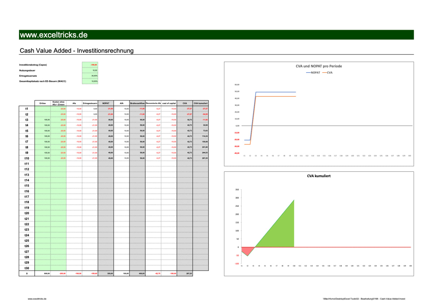Screen dimensions: 433x306
Task: Click the Σ totals row label
Action: (x=27, y=274)
